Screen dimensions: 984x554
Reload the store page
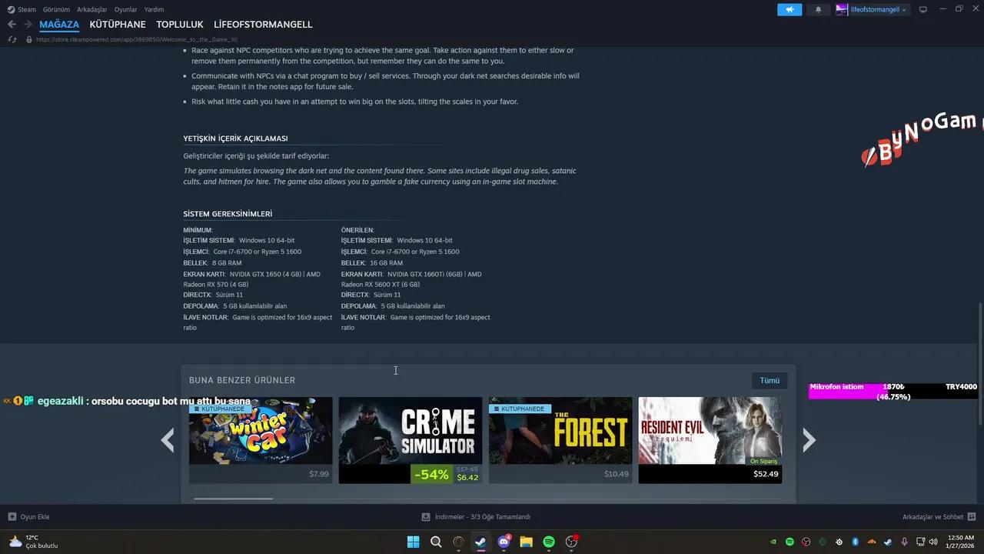point(12,39)
